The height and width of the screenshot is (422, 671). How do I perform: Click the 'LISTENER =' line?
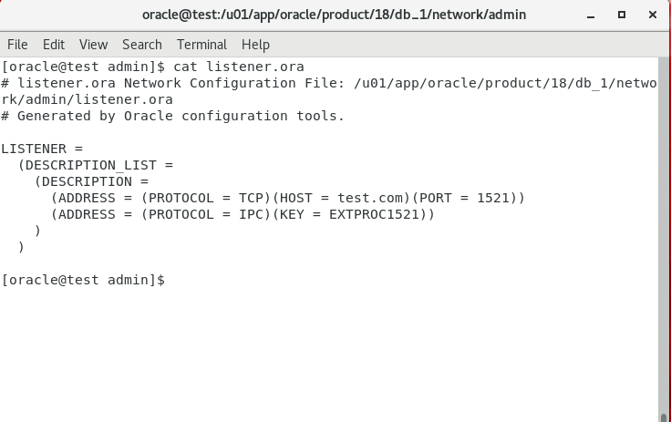[x=42, y=149]
